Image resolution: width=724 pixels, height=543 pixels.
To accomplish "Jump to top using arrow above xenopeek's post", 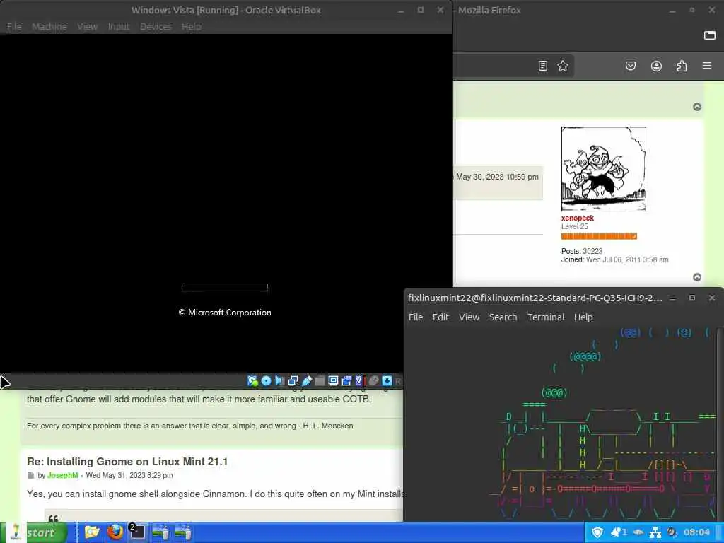I will click(697, 107).
